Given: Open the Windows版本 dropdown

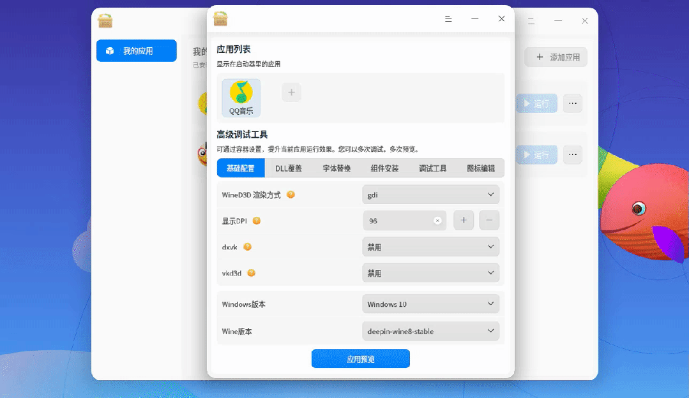Looking at the screenshot, I should (430, 304).
